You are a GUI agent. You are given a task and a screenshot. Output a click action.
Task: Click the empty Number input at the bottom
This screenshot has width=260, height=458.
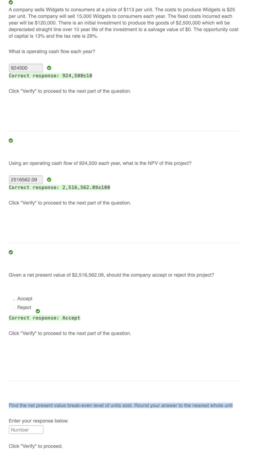click(x=26, y=429)
